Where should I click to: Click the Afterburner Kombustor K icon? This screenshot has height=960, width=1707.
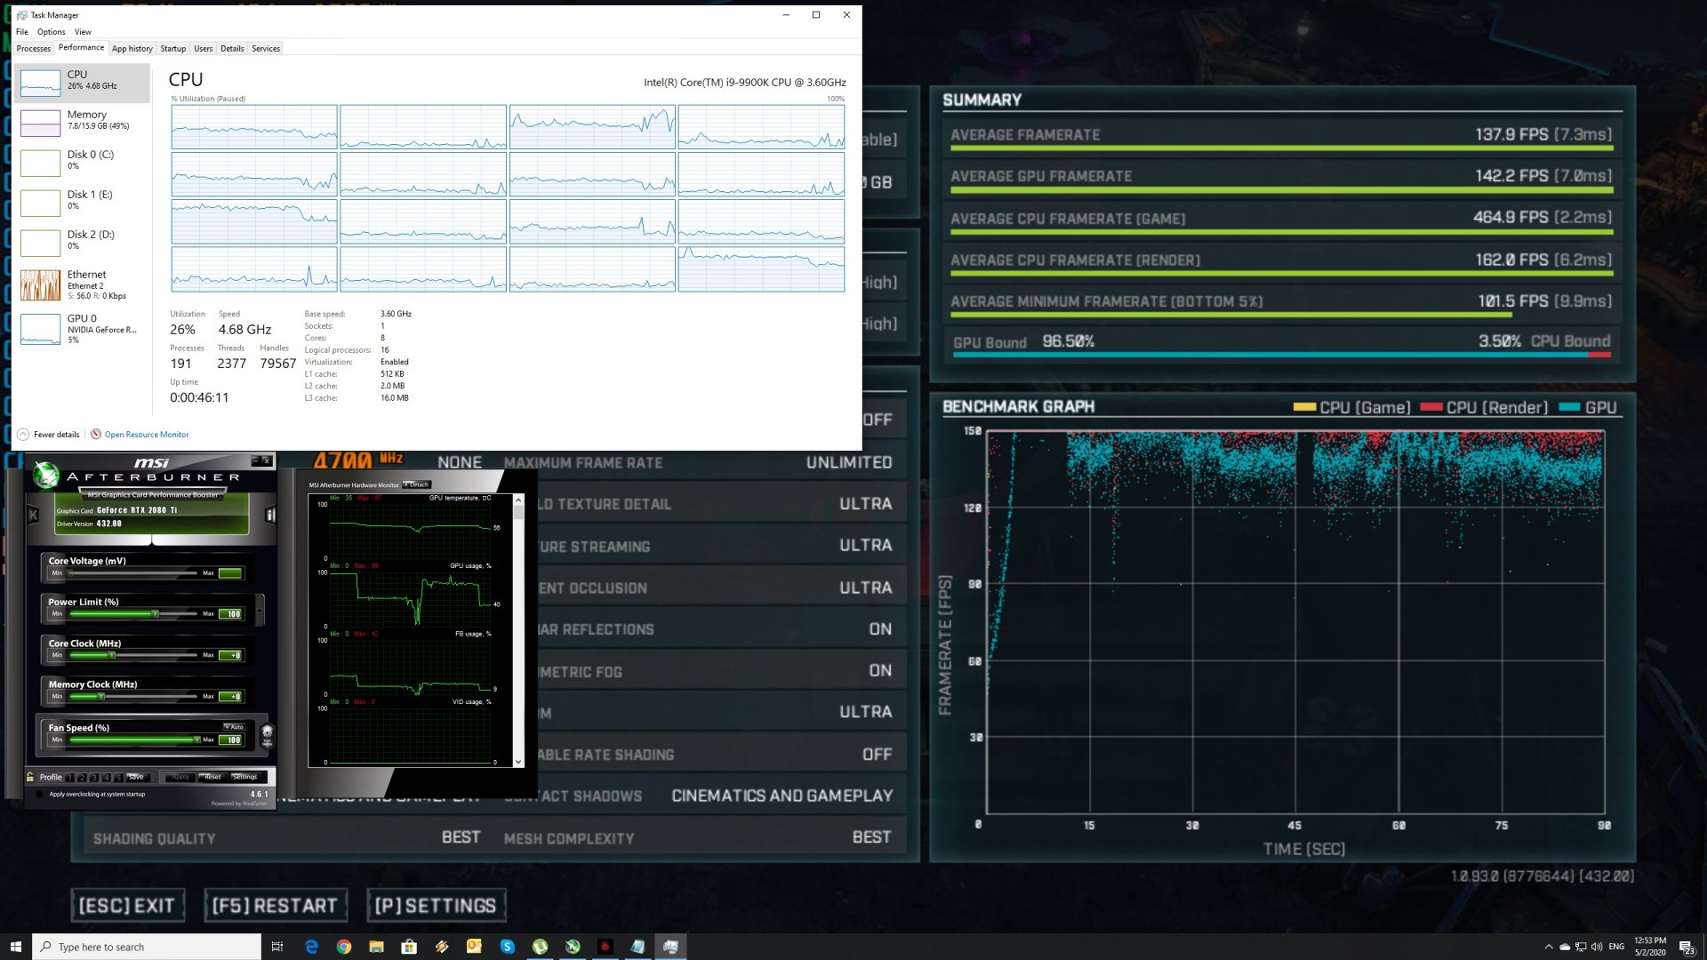34,514
